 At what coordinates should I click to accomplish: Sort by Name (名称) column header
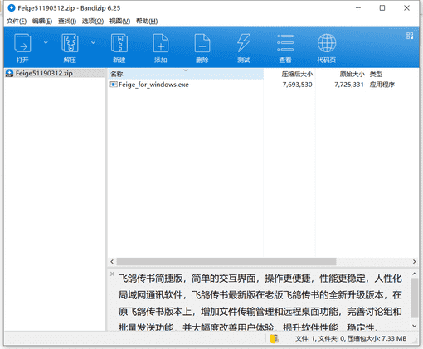[x=186, y=74]
